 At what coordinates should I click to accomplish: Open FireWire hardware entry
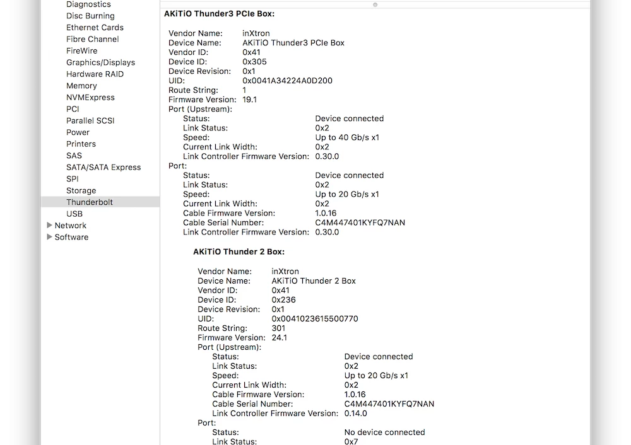pyautogui.click(x=81, y=50)
